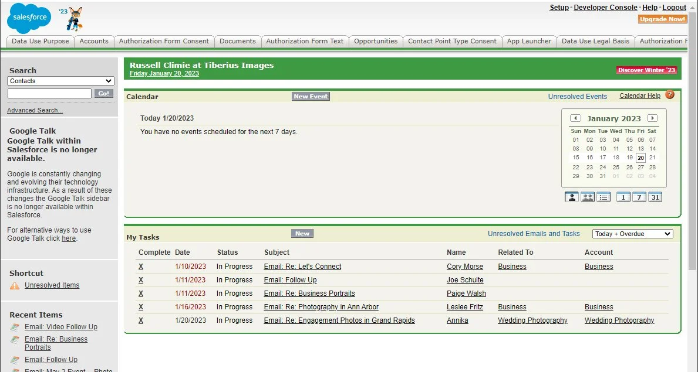Image resolution: width=698 pixels, height=372 pixels.
Task: Open Email: Re: Business Portraits task
Action: (309, 293)
